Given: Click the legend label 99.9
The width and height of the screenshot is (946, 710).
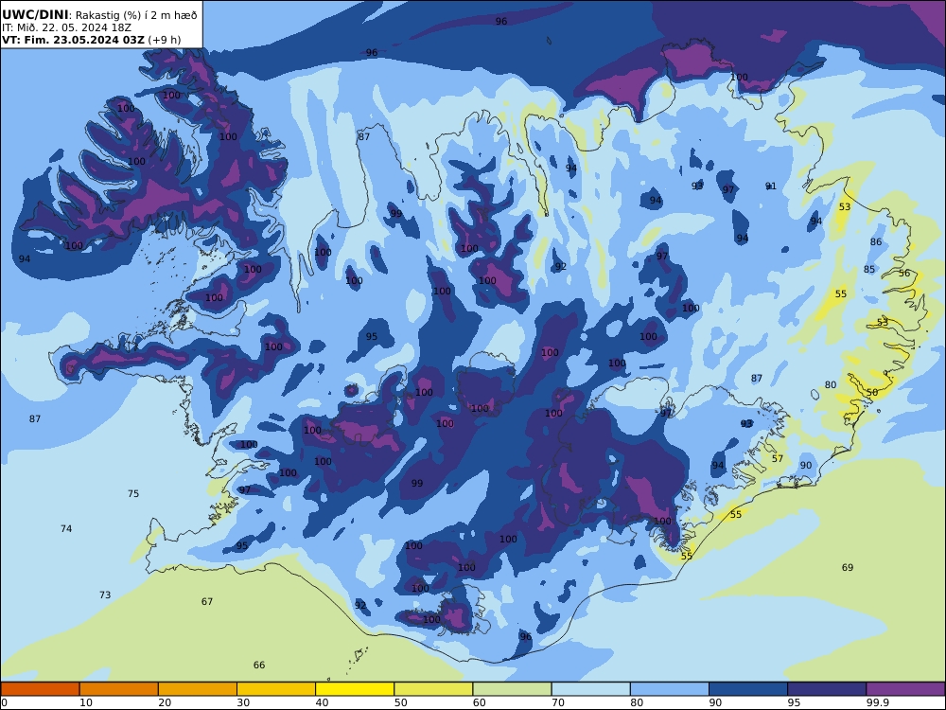Looking at the screenshot, I should pyautogui.click(x=878, y=702).
